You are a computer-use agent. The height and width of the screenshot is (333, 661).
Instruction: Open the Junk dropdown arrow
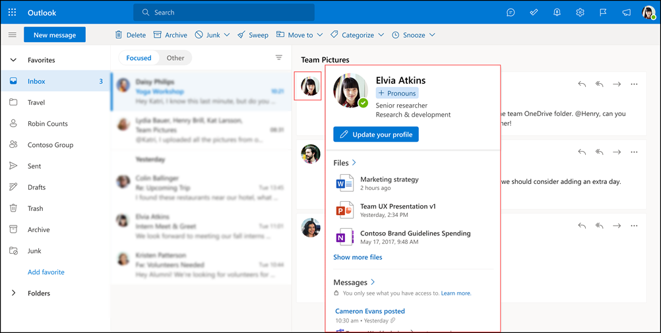click(x=227, y=35)
